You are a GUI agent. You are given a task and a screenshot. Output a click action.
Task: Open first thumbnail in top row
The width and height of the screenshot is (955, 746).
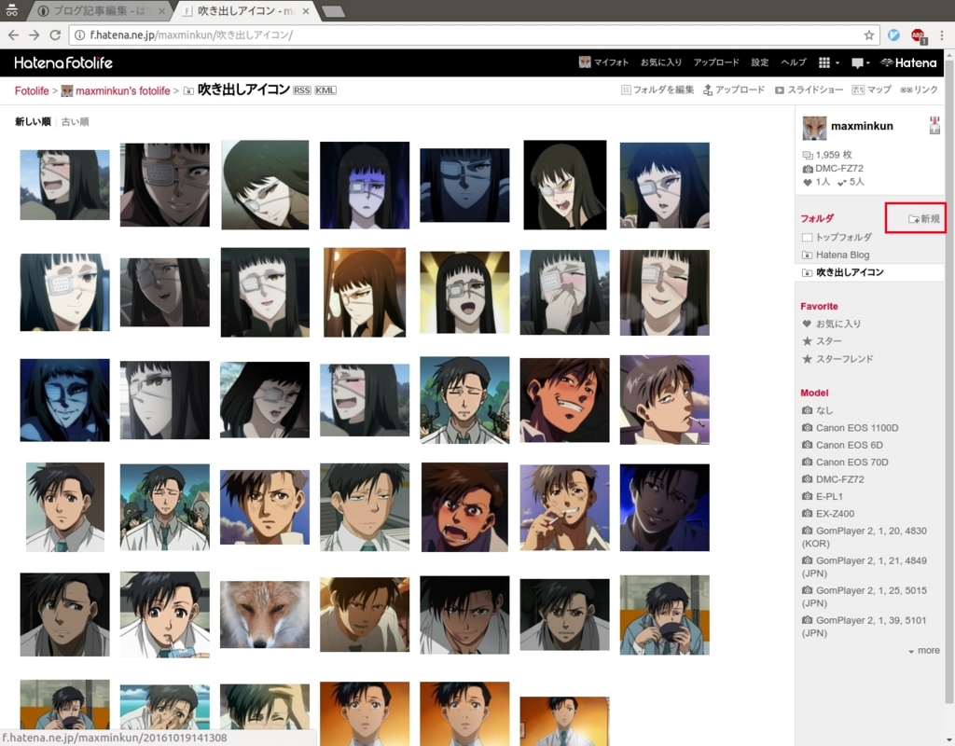point(64,186)
